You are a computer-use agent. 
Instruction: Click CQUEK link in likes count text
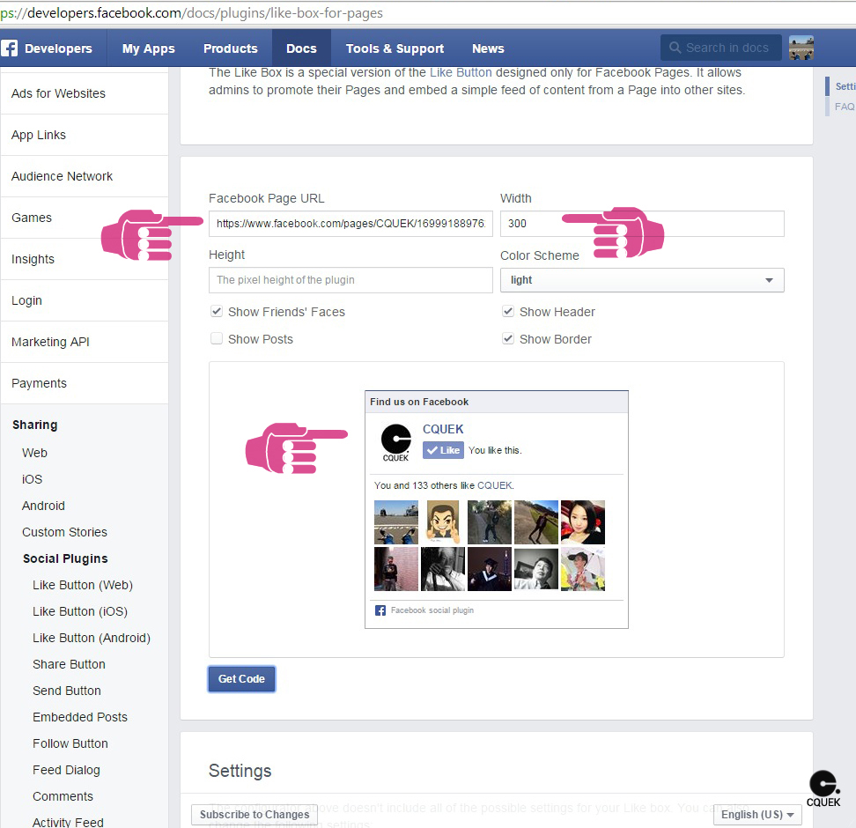[x=495, y=485]
